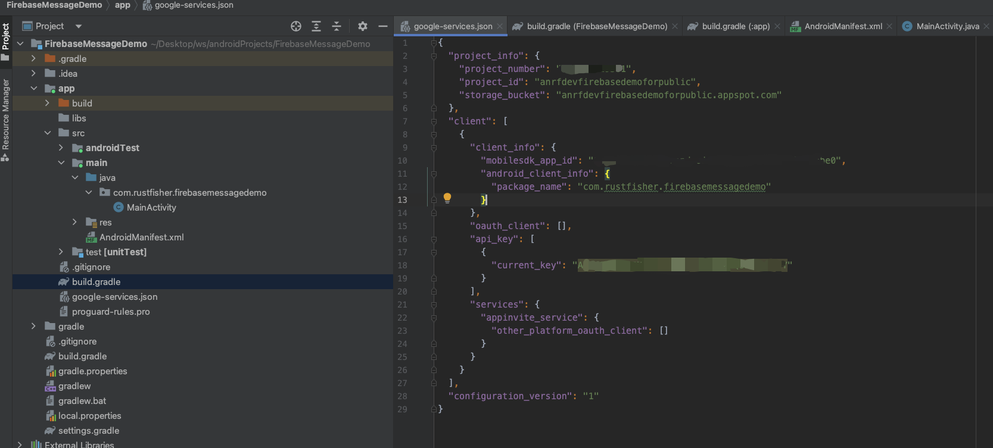The width and height of the screenshot is (993, 448).
Task: Collapse the com.rustfisher.firebasemessagedemo package
Action: pyautogui.click(x=88, y=192)
